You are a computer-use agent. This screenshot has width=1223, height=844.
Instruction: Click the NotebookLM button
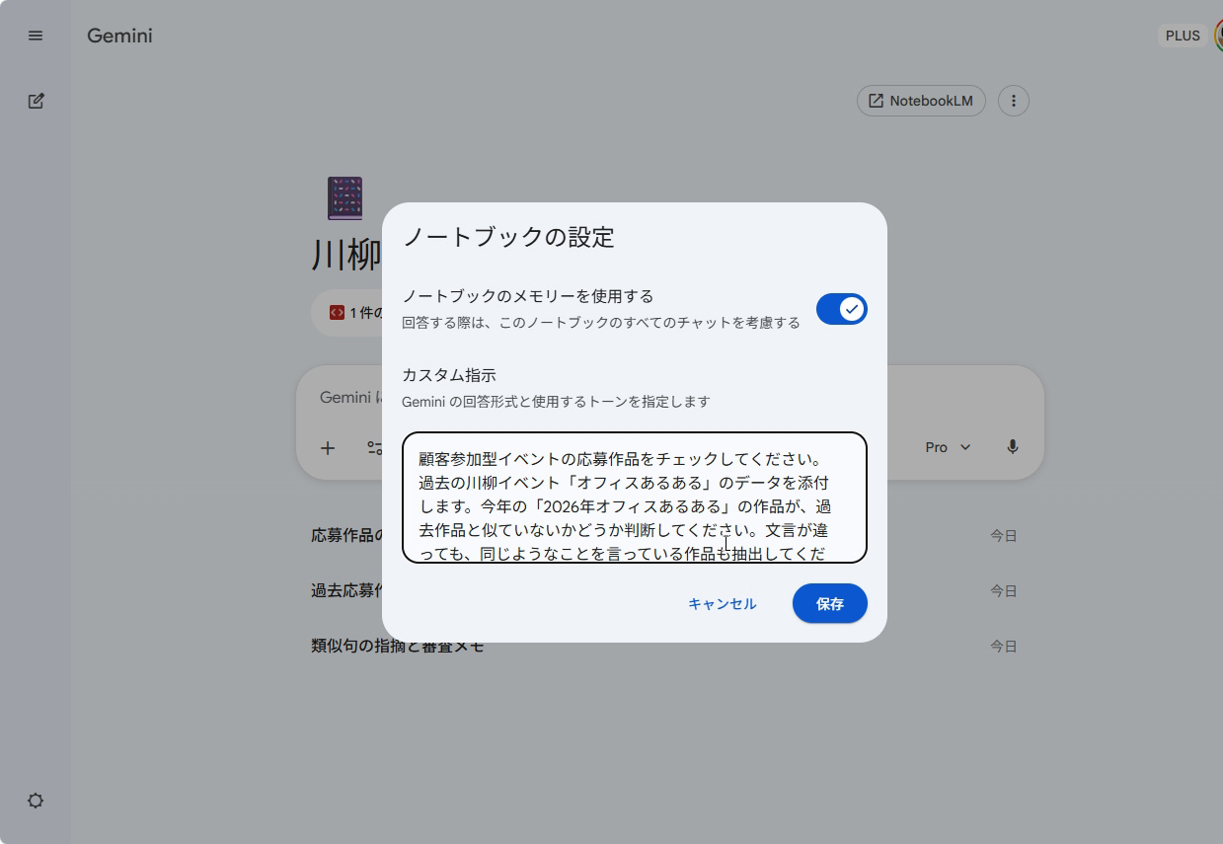[x=921, y=101]
